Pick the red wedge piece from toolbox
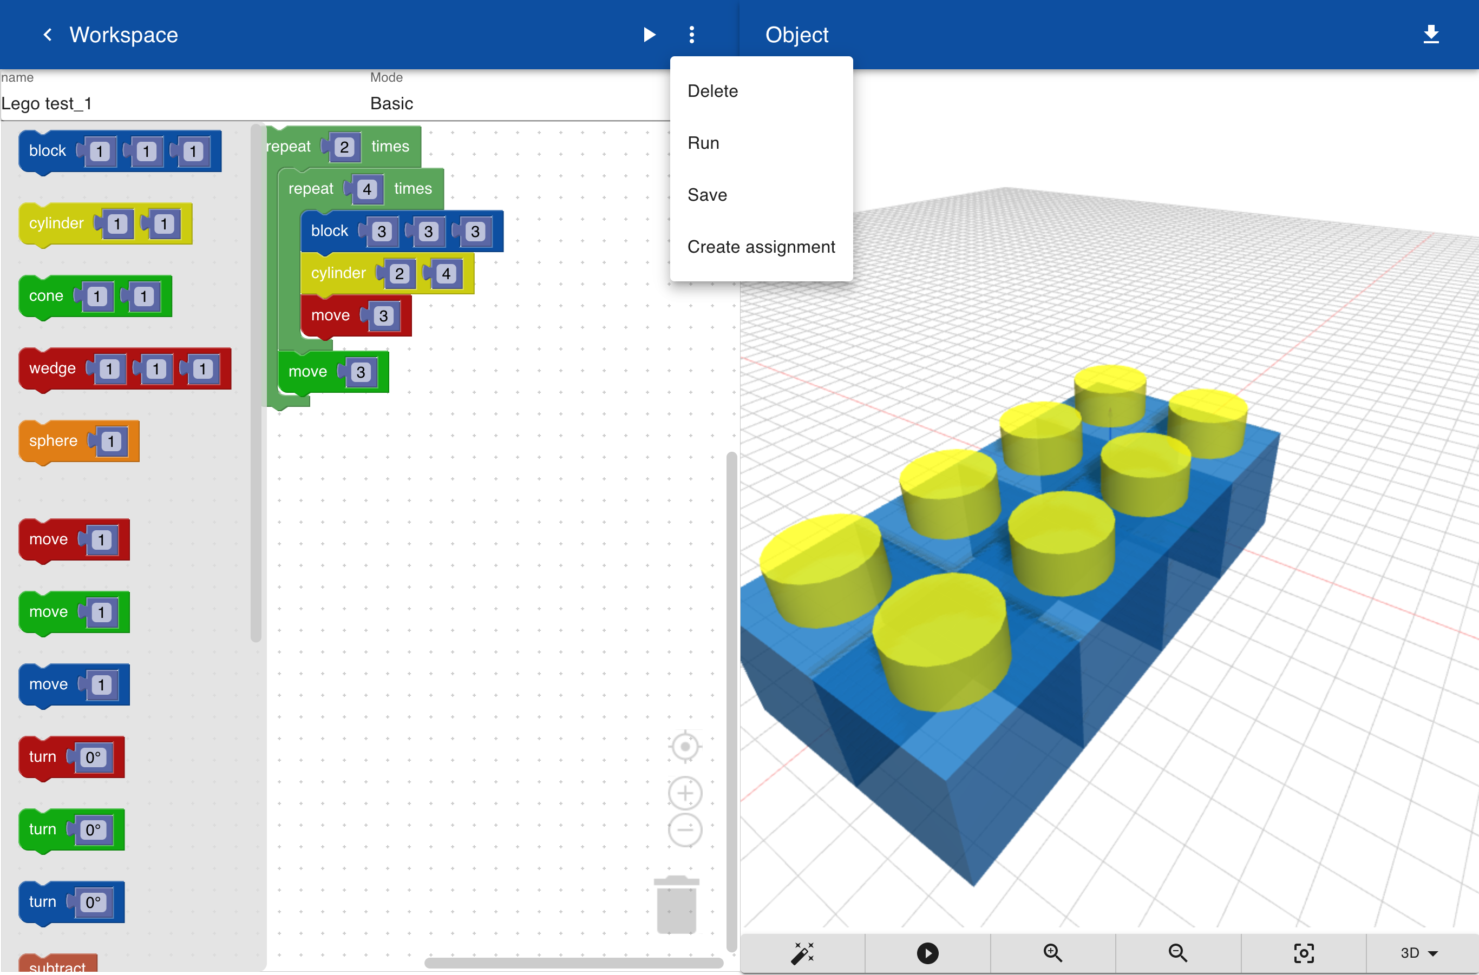Image resolution: width=1479 pixels, height=975 pixels. point(53,368)
